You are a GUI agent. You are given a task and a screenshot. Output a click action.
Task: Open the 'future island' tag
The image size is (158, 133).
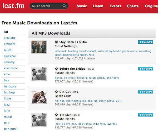(97, 78)
